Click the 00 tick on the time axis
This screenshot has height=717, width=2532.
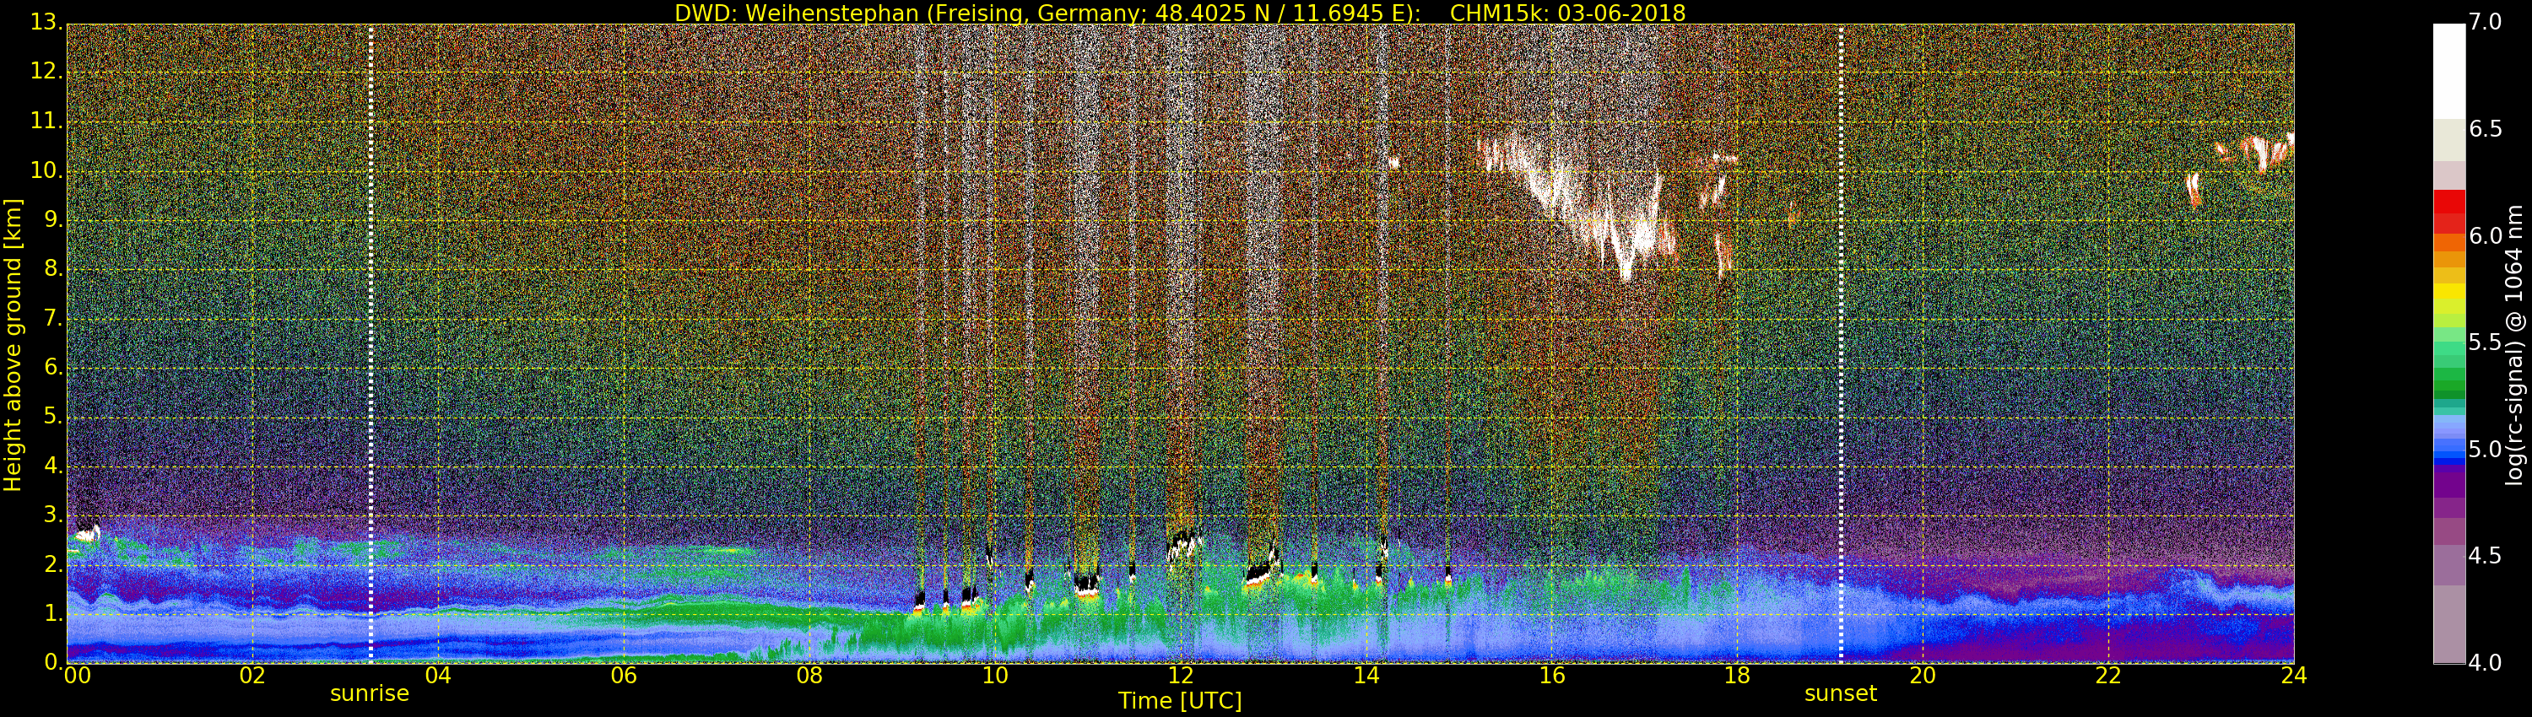coord(77,676)
